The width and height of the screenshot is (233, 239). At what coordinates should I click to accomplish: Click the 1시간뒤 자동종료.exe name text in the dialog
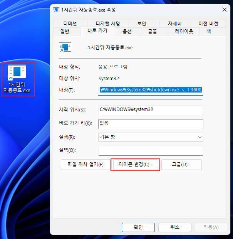point(110,48)
